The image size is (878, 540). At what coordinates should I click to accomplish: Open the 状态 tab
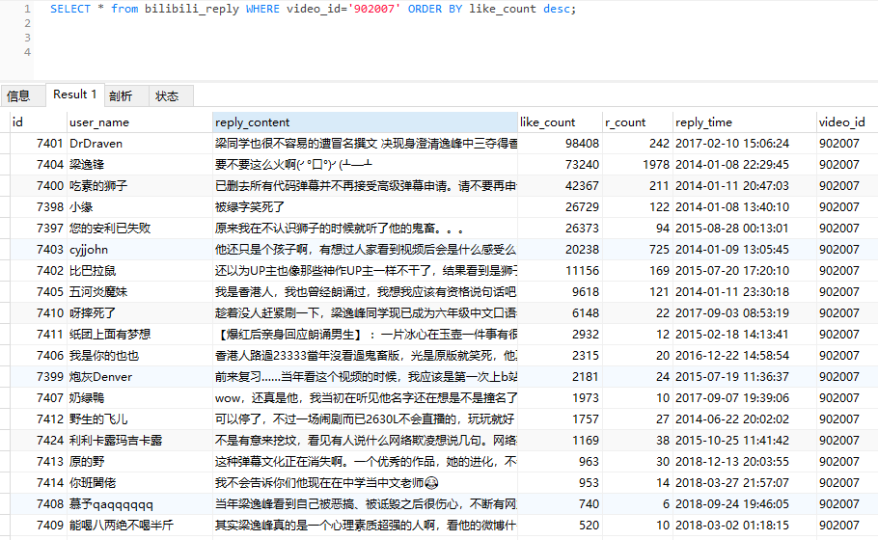pos(171,95)
